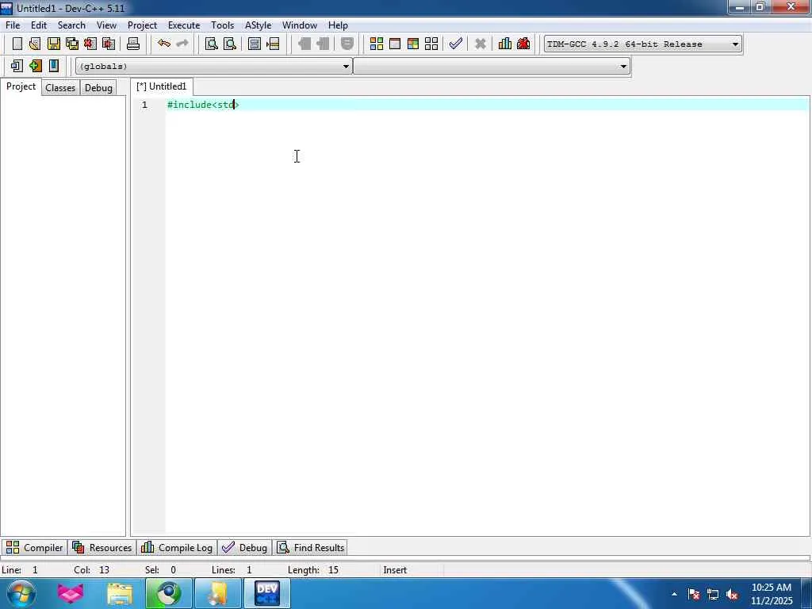Open the Replace dialog from toolbar
The height and width of the screenshot is (609, 812).
pyautogui.click(x=229, y=44)
